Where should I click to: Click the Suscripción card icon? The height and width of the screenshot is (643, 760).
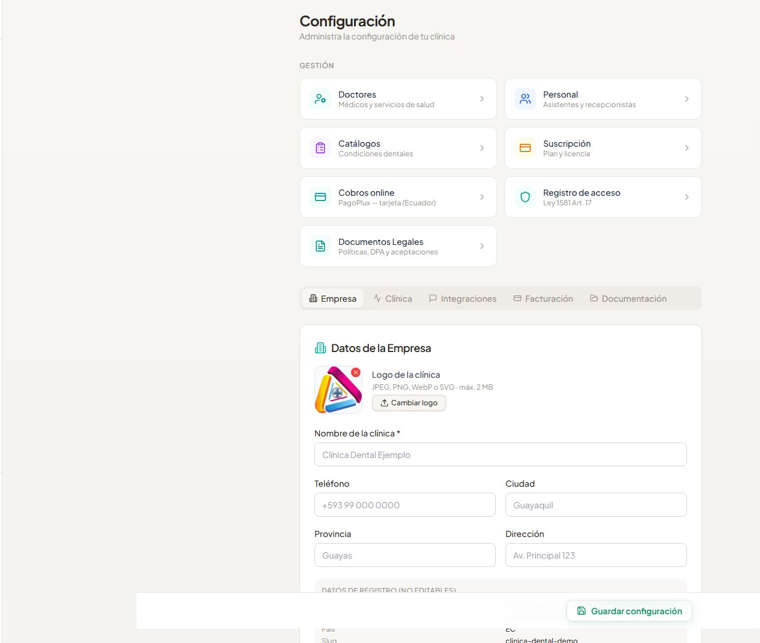click(x=525, y=148)
